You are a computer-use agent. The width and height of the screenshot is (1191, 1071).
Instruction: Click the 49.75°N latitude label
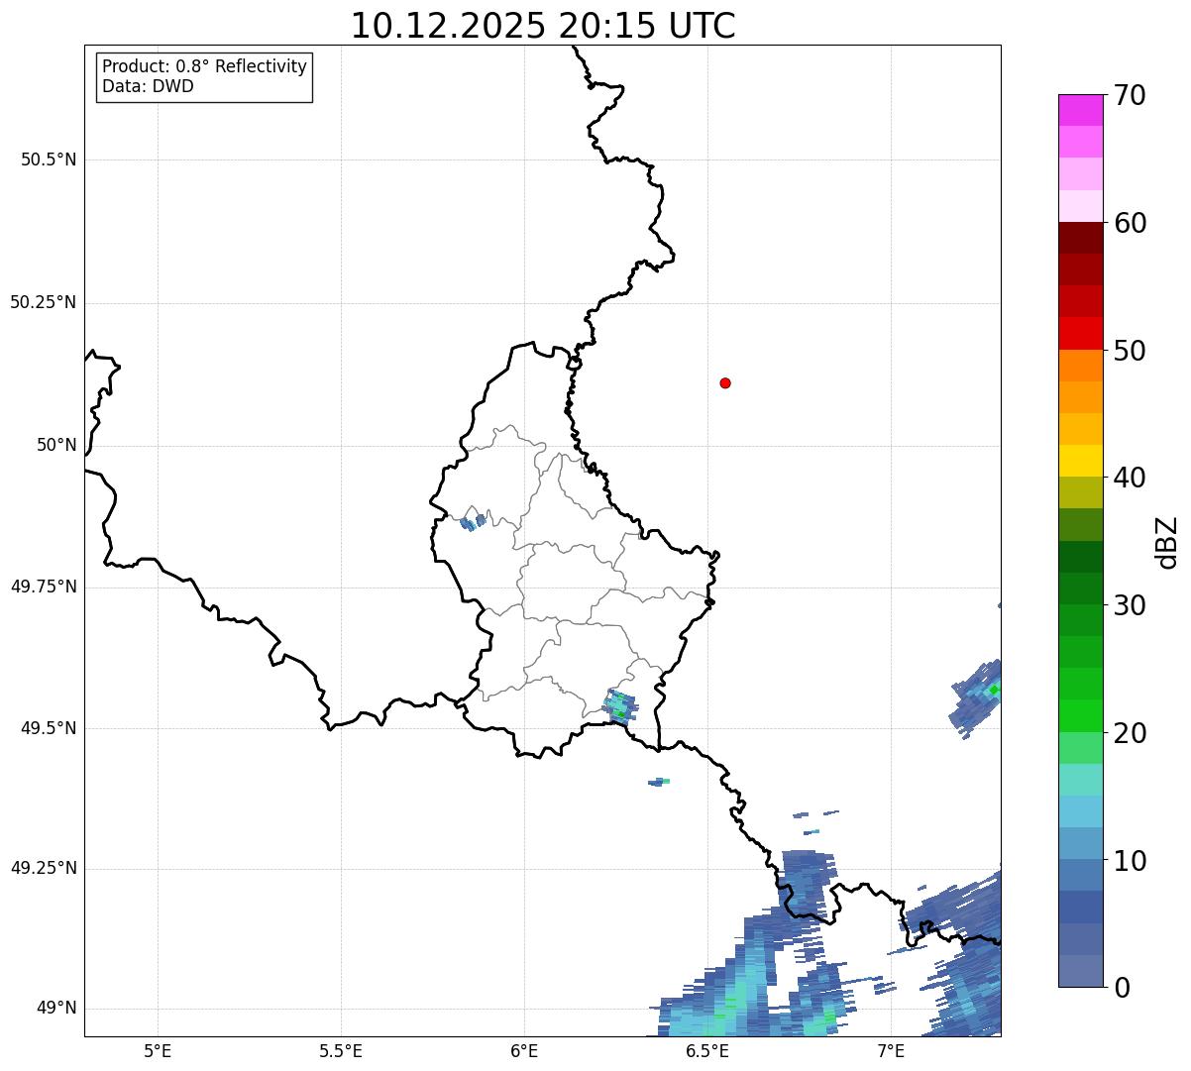[43, 587]
